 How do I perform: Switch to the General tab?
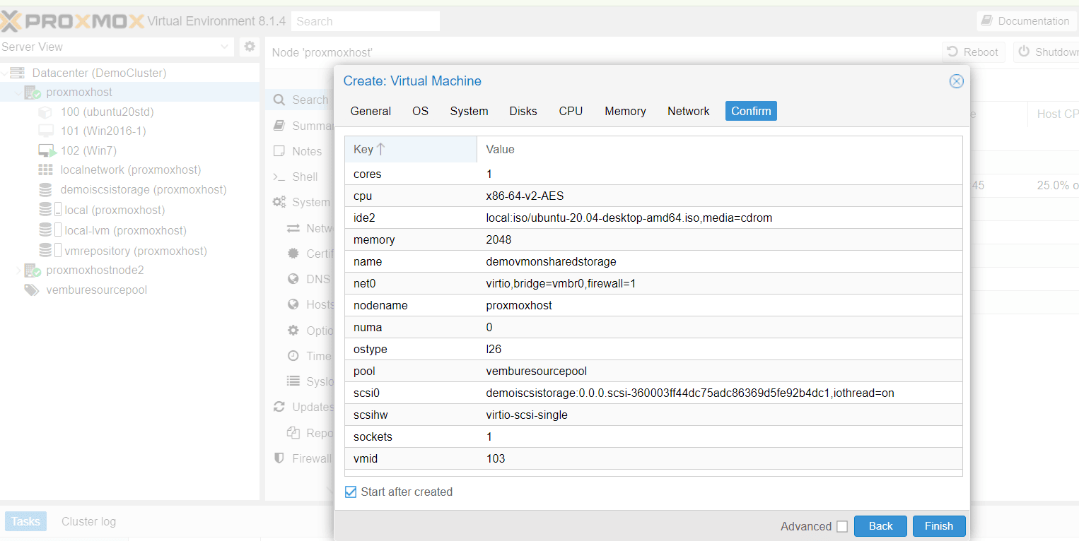click(371, 111)
